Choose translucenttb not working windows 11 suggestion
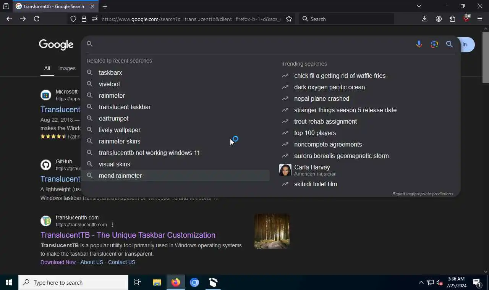 (175, 153)
